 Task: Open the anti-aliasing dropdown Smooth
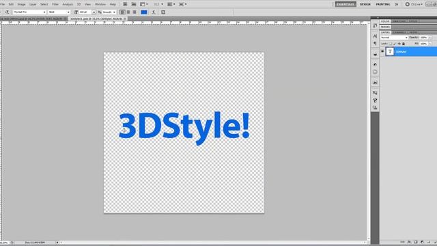tap(109, 12)
